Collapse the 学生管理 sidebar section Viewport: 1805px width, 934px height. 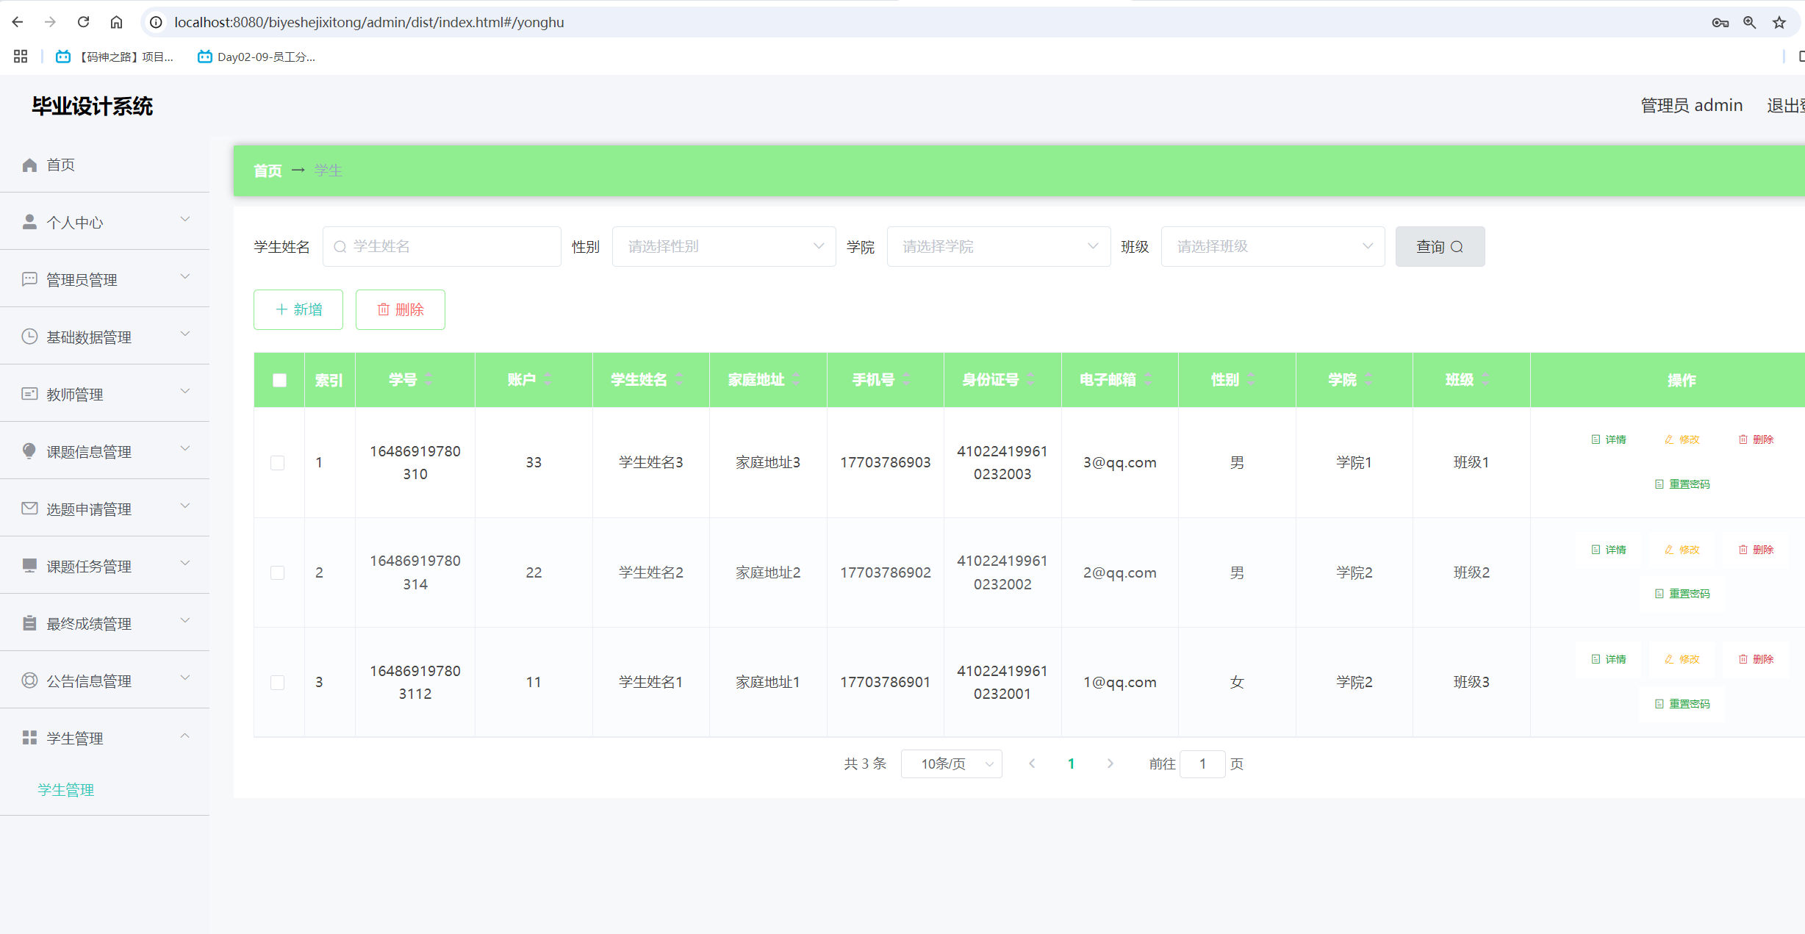[x=104, y=738]
